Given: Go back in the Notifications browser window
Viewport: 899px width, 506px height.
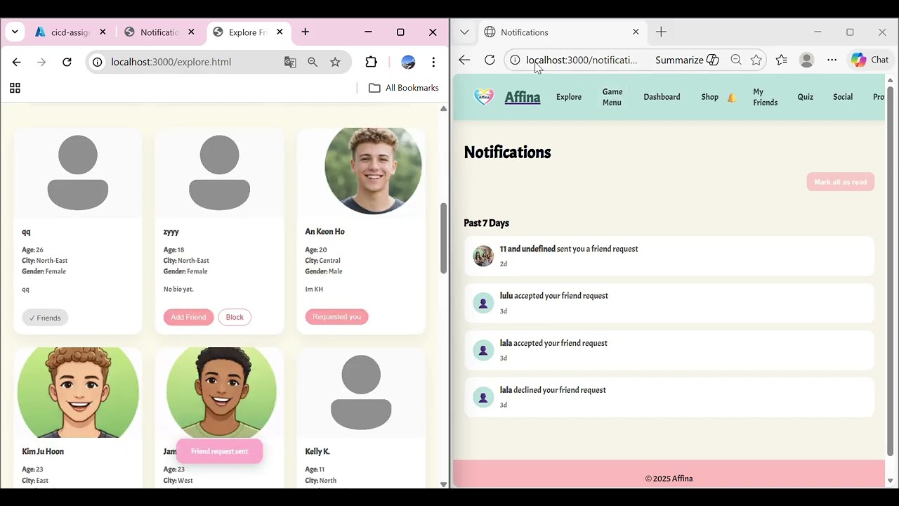Looking at the screenshot, I should pos(464,60).
